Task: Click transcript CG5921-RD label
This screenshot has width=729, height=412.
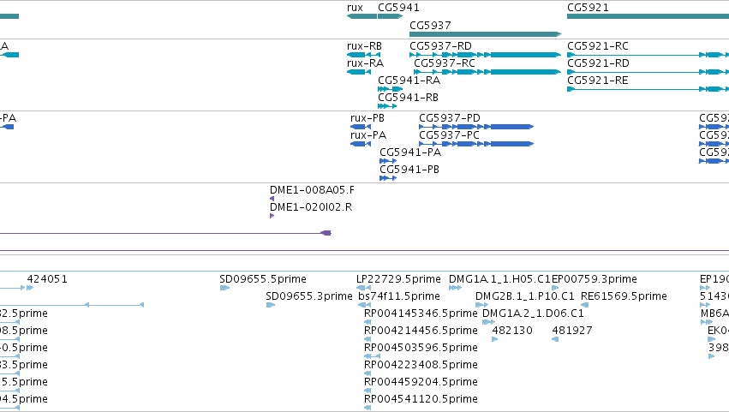Action: [x=598, y=63]
